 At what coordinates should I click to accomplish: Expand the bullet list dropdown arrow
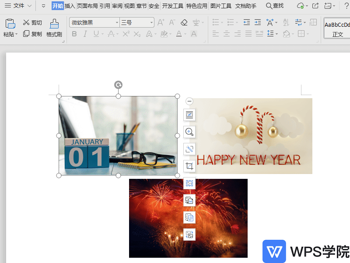point(222,23)
